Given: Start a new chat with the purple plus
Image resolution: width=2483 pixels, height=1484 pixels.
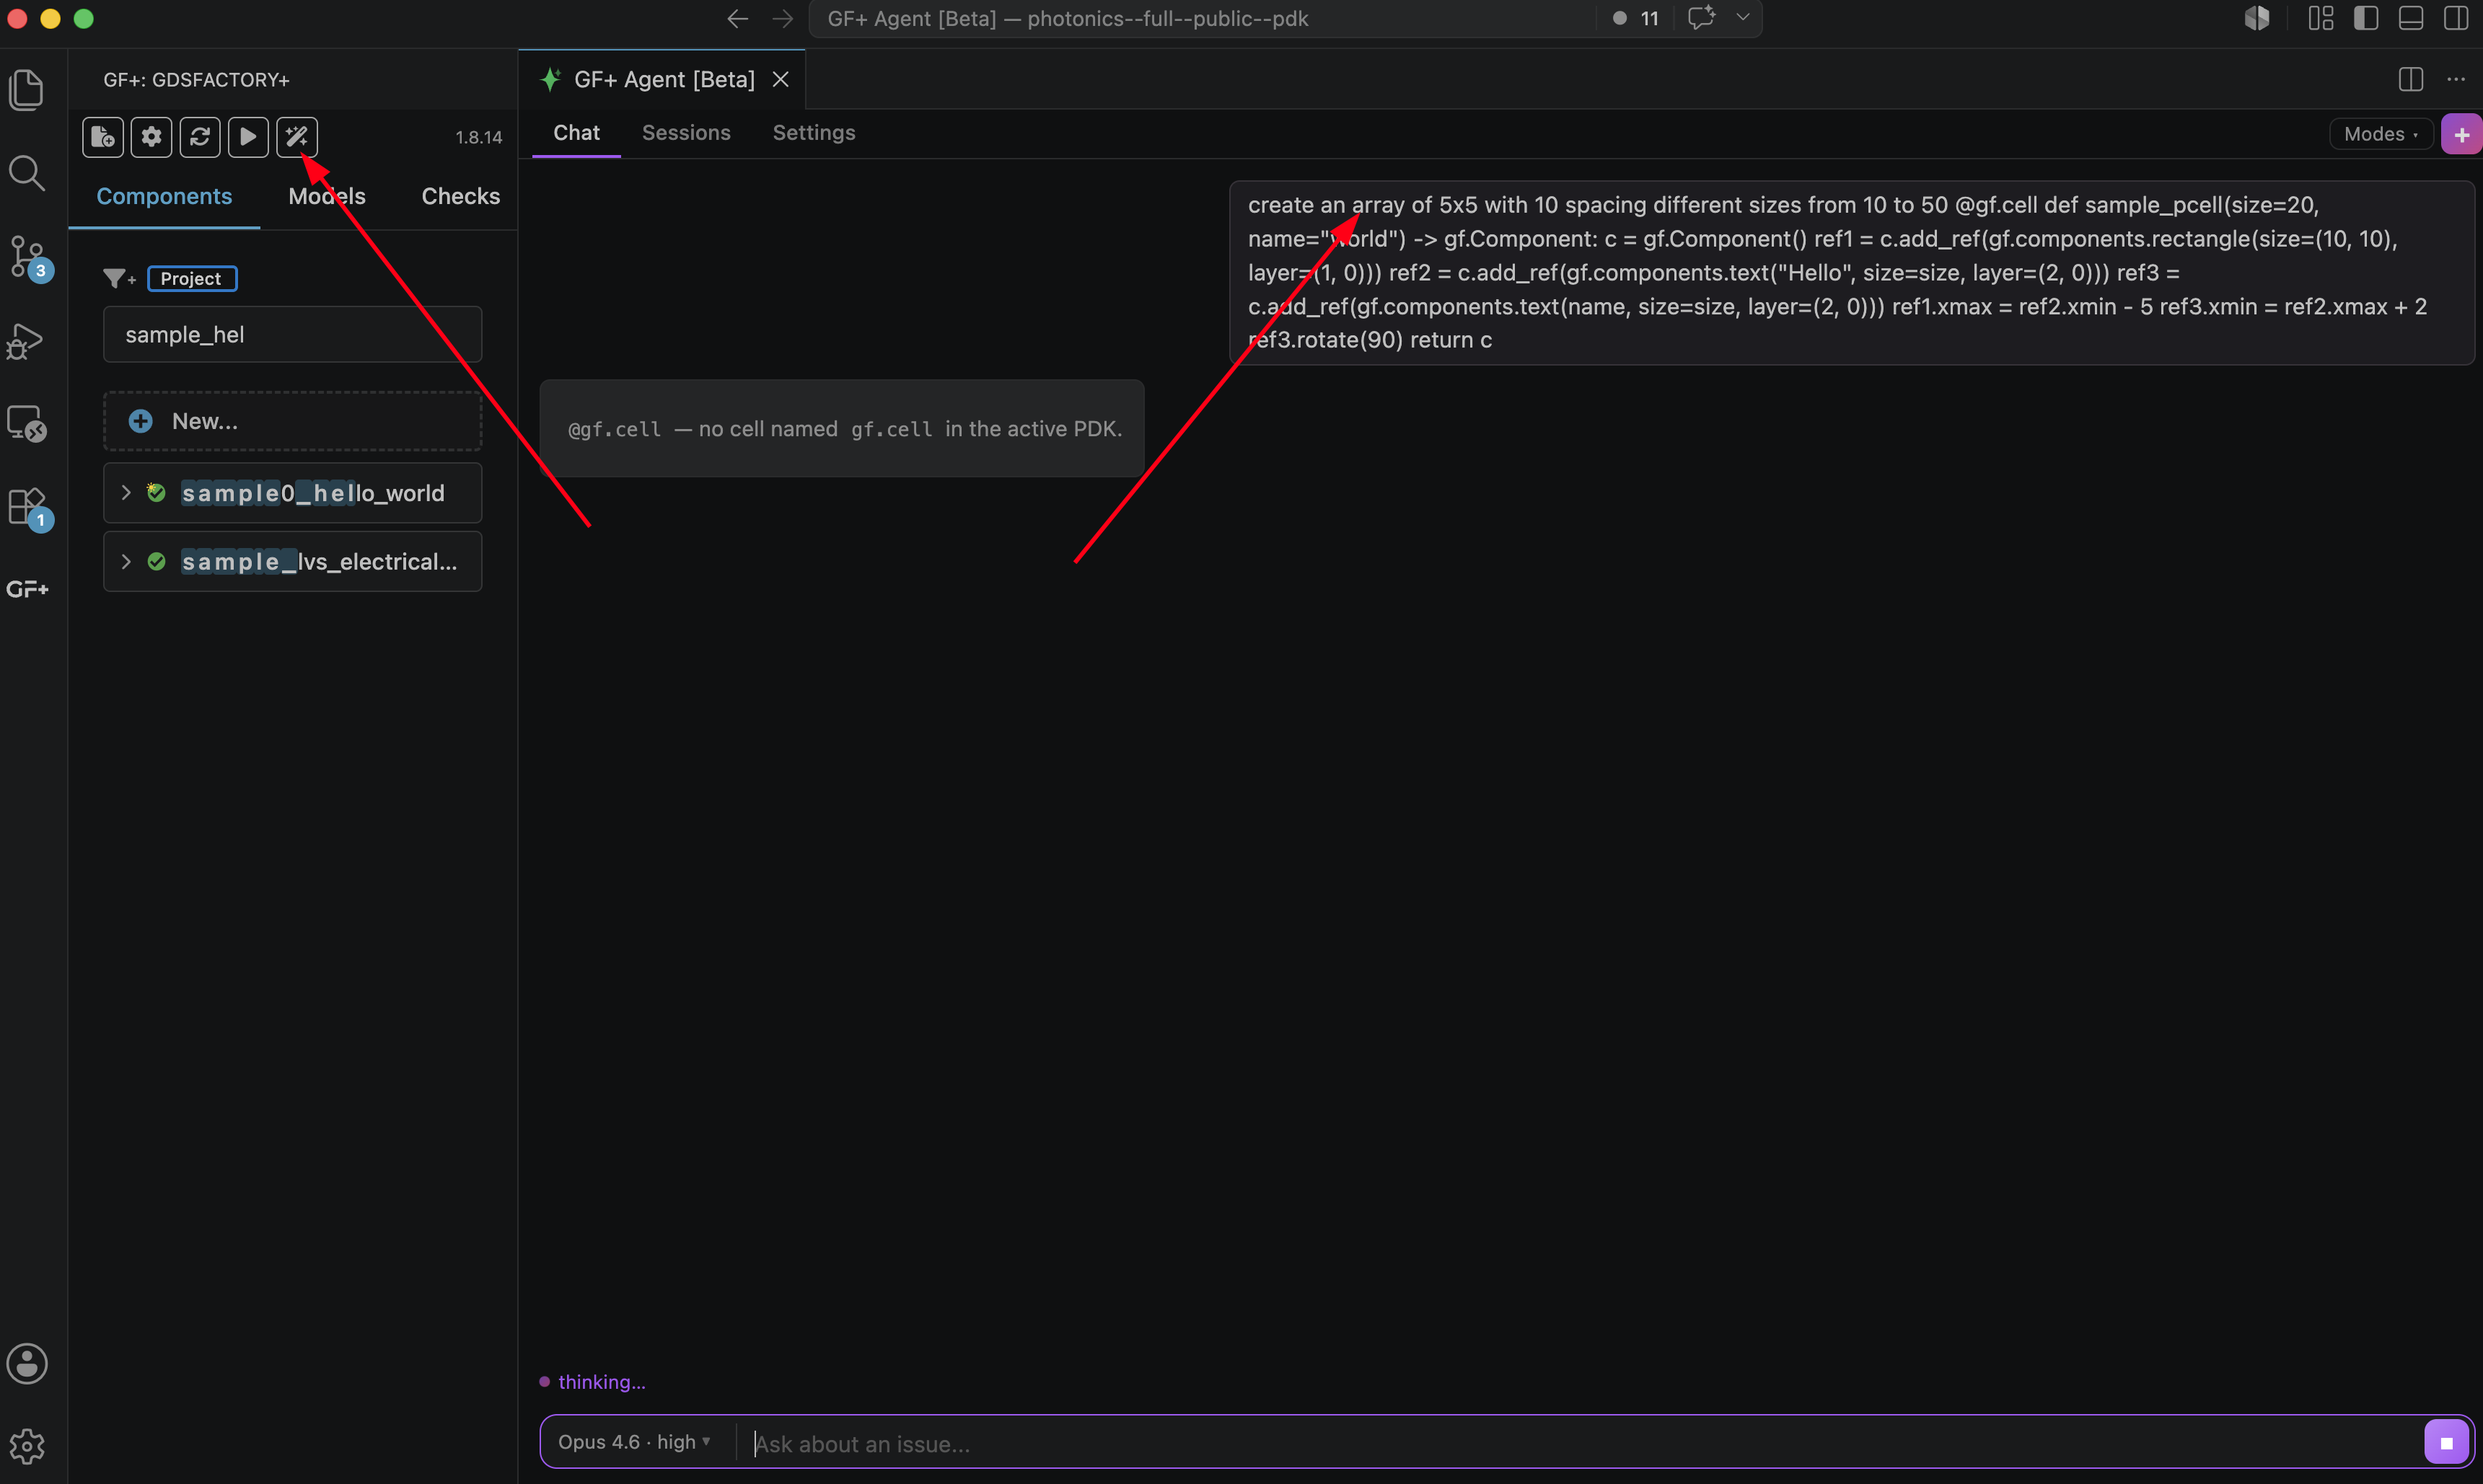Looking at the screenshot, I should (x=2461, y=134).
